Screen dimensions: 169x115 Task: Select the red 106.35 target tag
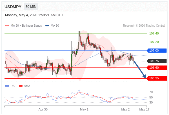(157, 78)
